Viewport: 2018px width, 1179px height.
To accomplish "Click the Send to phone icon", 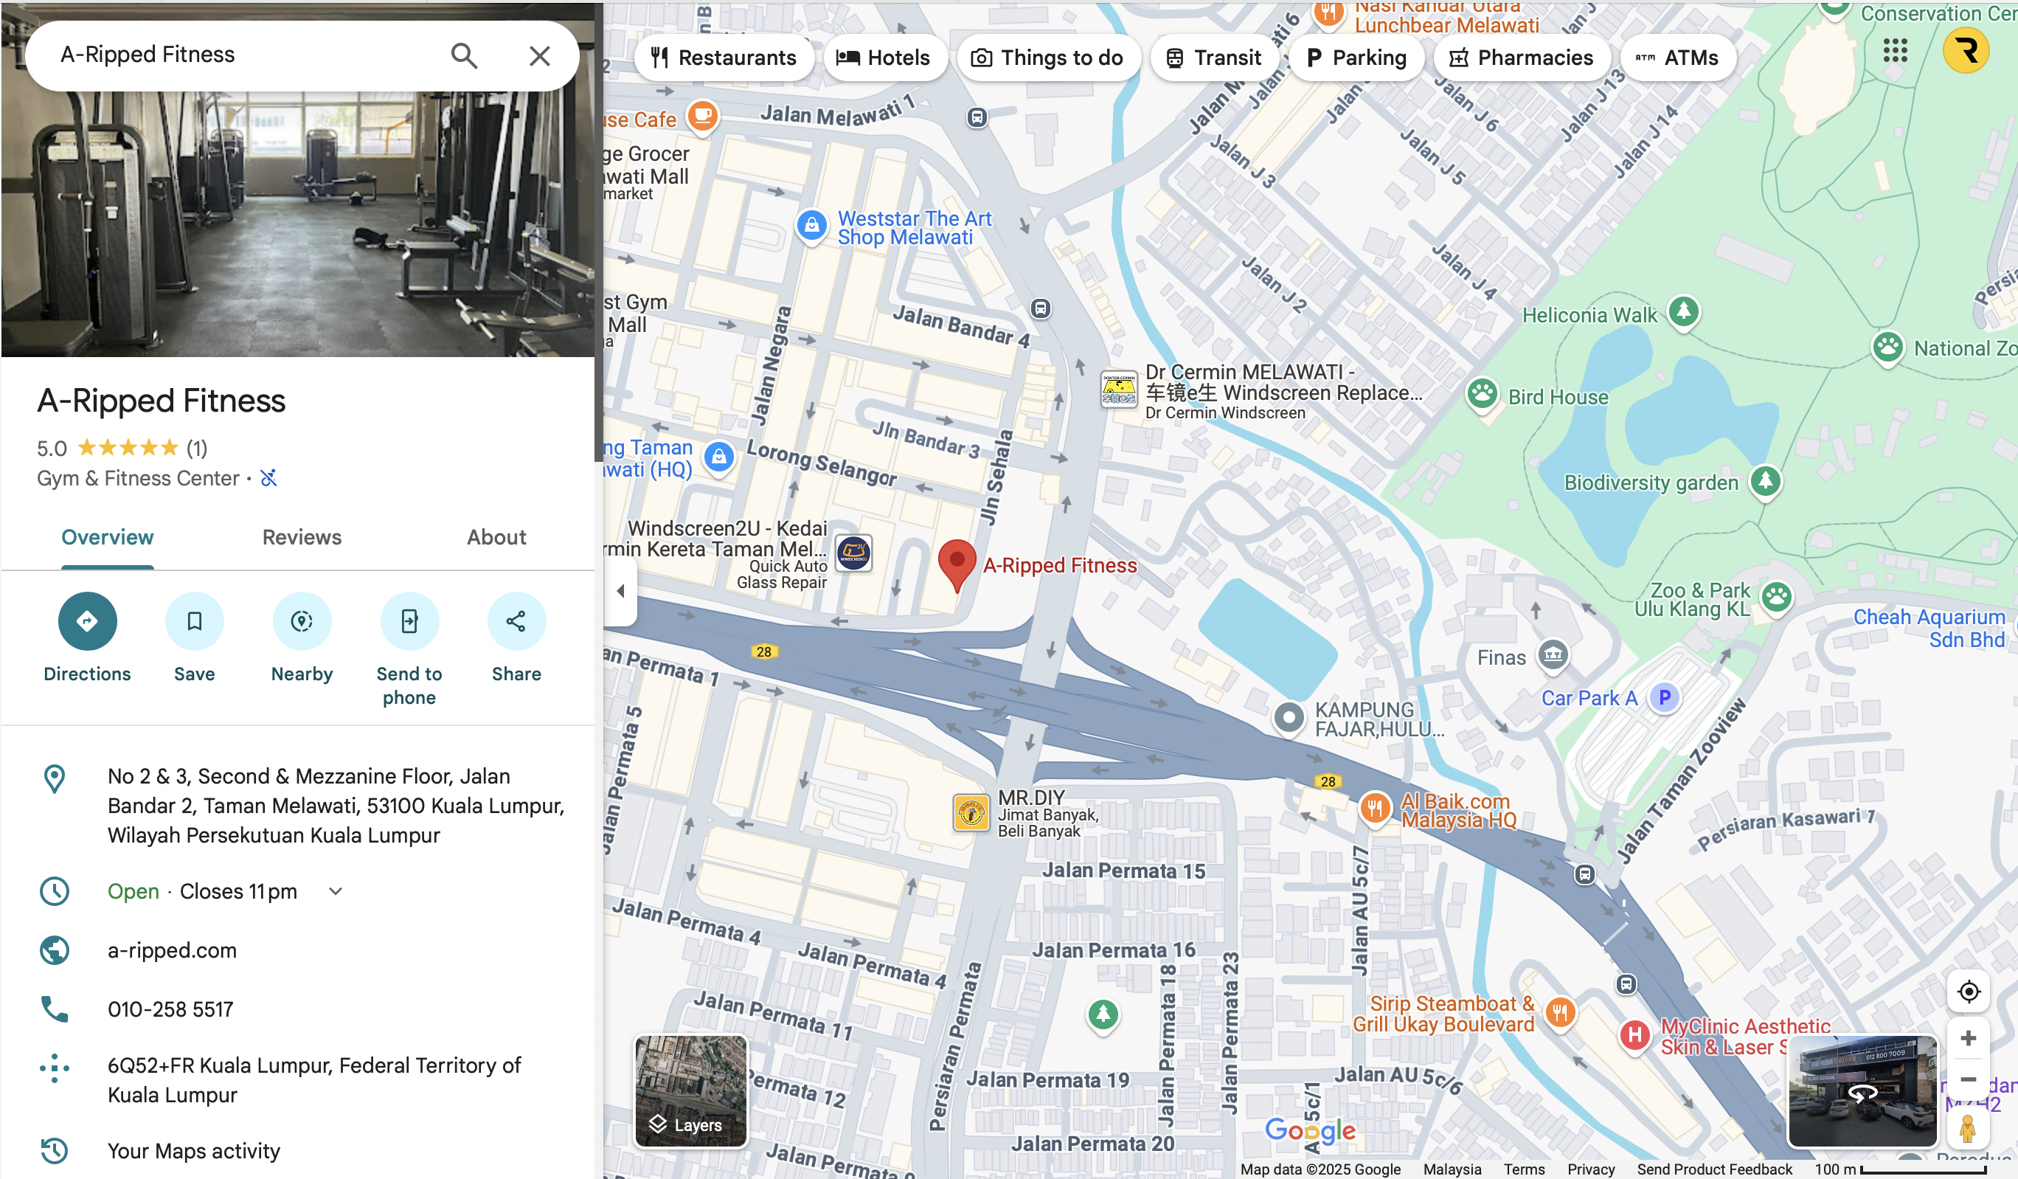I will (409, 620).
